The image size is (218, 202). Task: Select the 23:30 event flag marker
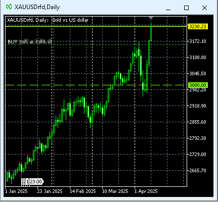[x=36, y=182]
